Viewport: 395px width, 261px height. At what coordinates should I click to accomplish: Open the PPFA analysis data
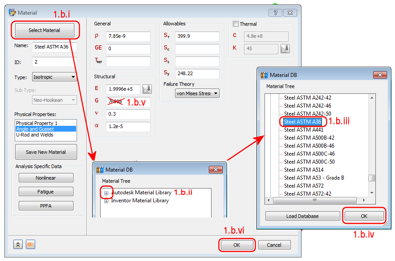46,206
